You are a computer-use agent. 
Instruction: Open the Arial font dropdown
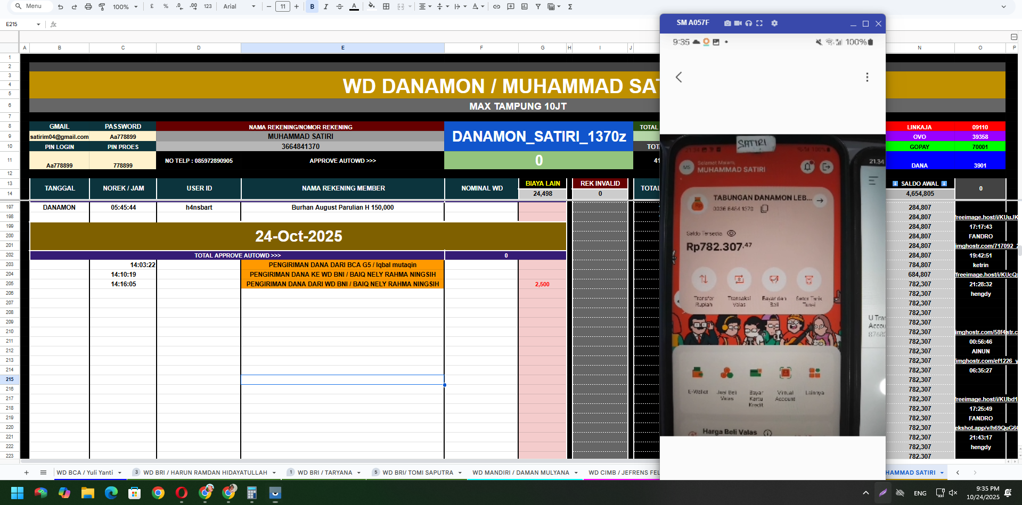pos(239,6)
